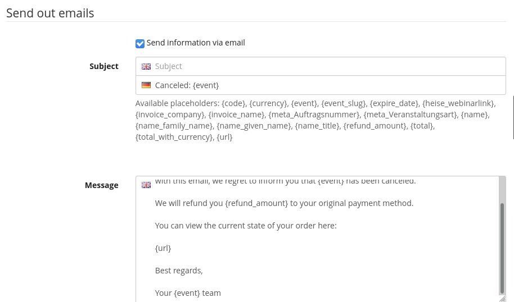Uncheck the Send information via email checkbox
The image size is (514, 302).
click(x=140, y=43)
